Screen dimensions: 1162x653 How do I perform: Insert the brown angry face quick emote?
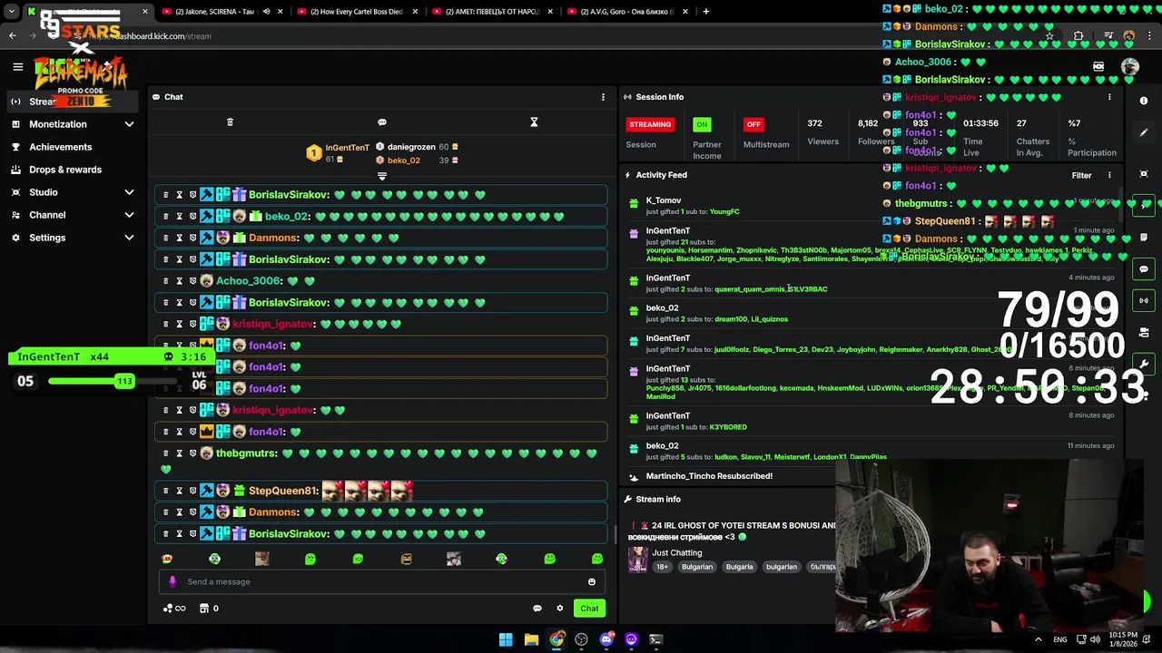(406, 559)
